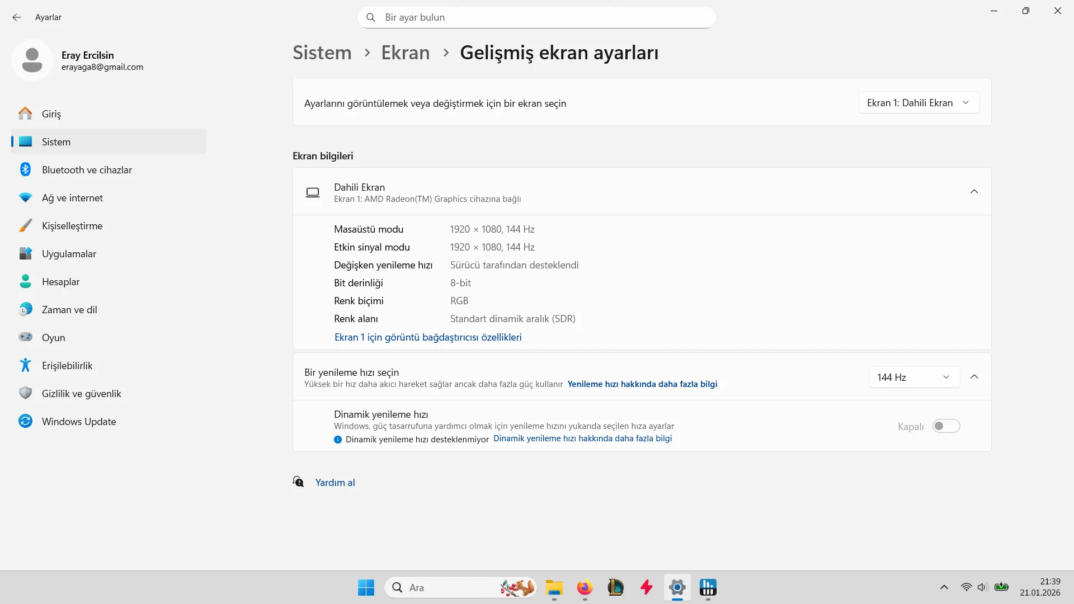
Task: Collapse the yenileme hızı seçin section
Action: (x=974, y=377)
